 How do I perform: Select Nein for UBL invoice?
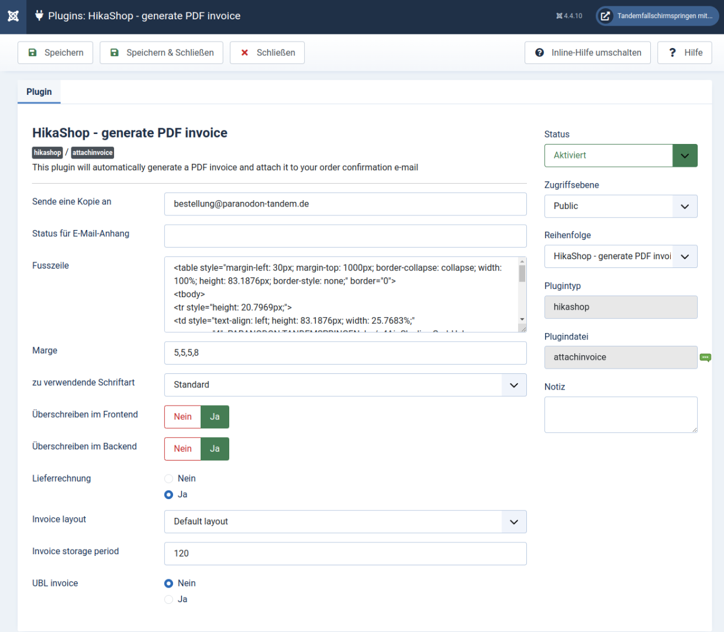pos(169,583)
